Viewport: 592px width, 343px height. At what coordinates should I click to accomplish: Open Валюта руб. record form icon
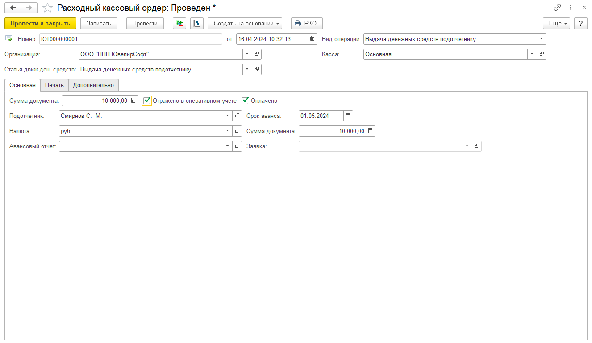(237, 131)
